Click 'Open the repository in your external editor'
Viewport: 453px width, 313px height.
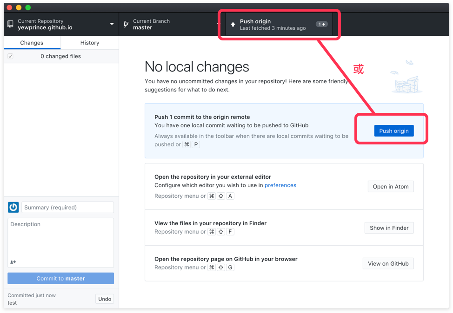[x=213, y=177]
